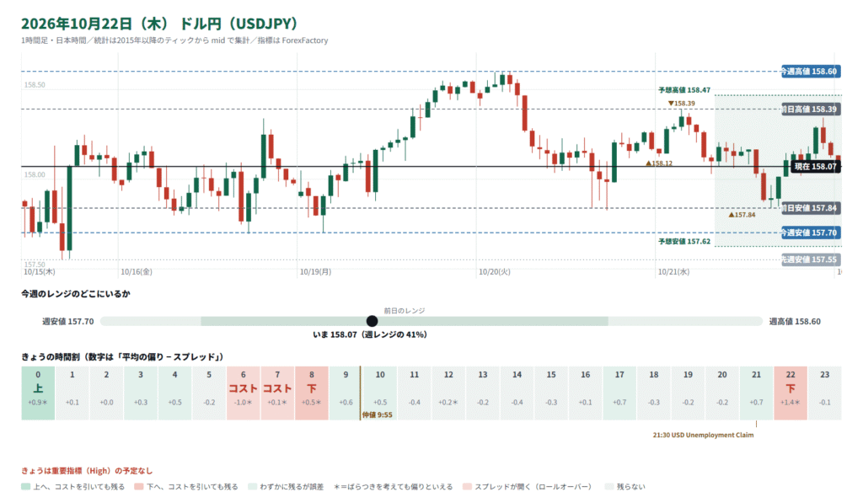This screenshot has width=863, height=492.
Task: Select hour 6 コスト cell
Action: click(244, 393)
